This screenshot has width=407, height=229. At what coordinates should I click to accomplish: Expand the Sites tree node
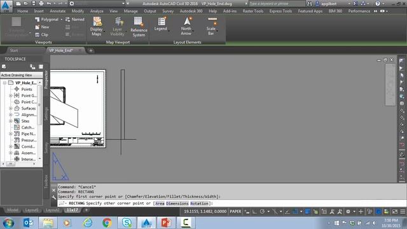click(x=11, y=121)
